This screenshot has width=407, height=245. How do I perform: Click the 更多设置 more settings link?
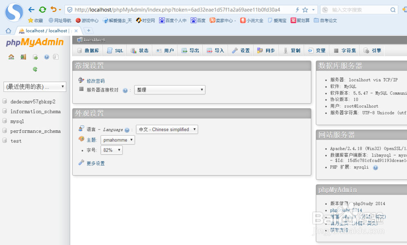(x=96, y=164)
